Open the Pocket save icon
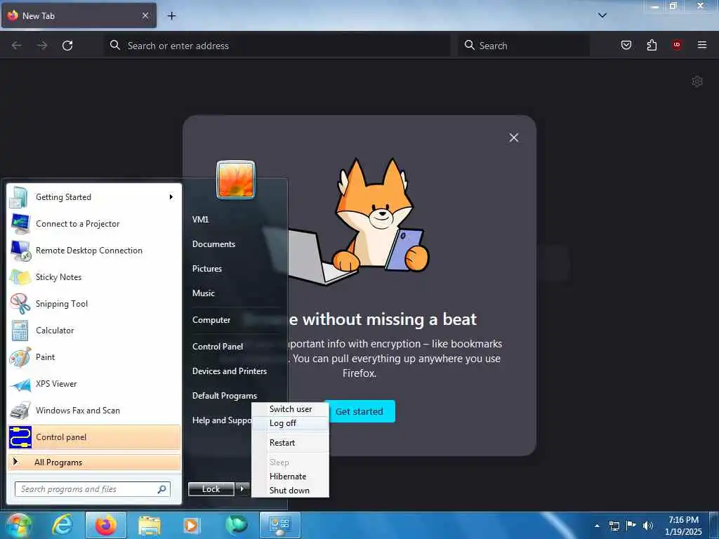 (x=626, y=45)
